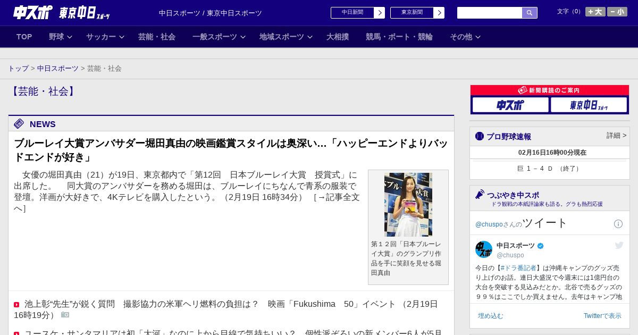Focus the header search input field
638x335 pixels.
[x=490, y=13]
